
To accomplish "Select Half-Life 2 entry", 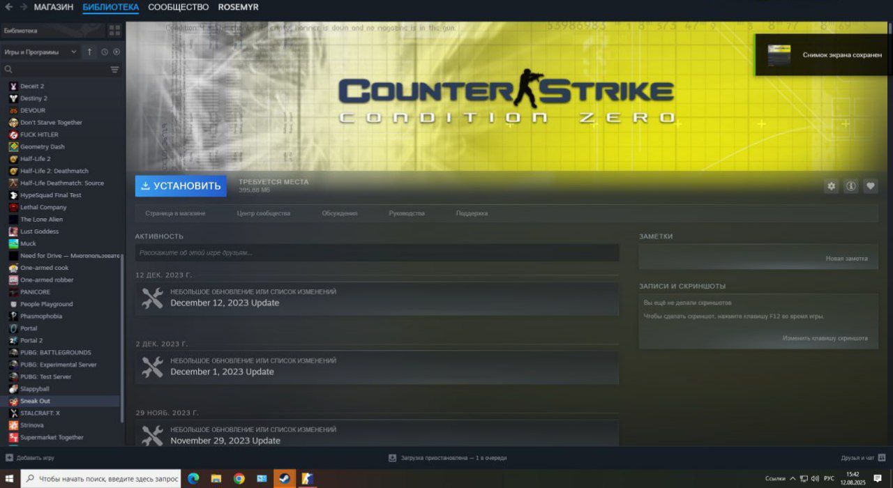I will (x=61, y=159).
